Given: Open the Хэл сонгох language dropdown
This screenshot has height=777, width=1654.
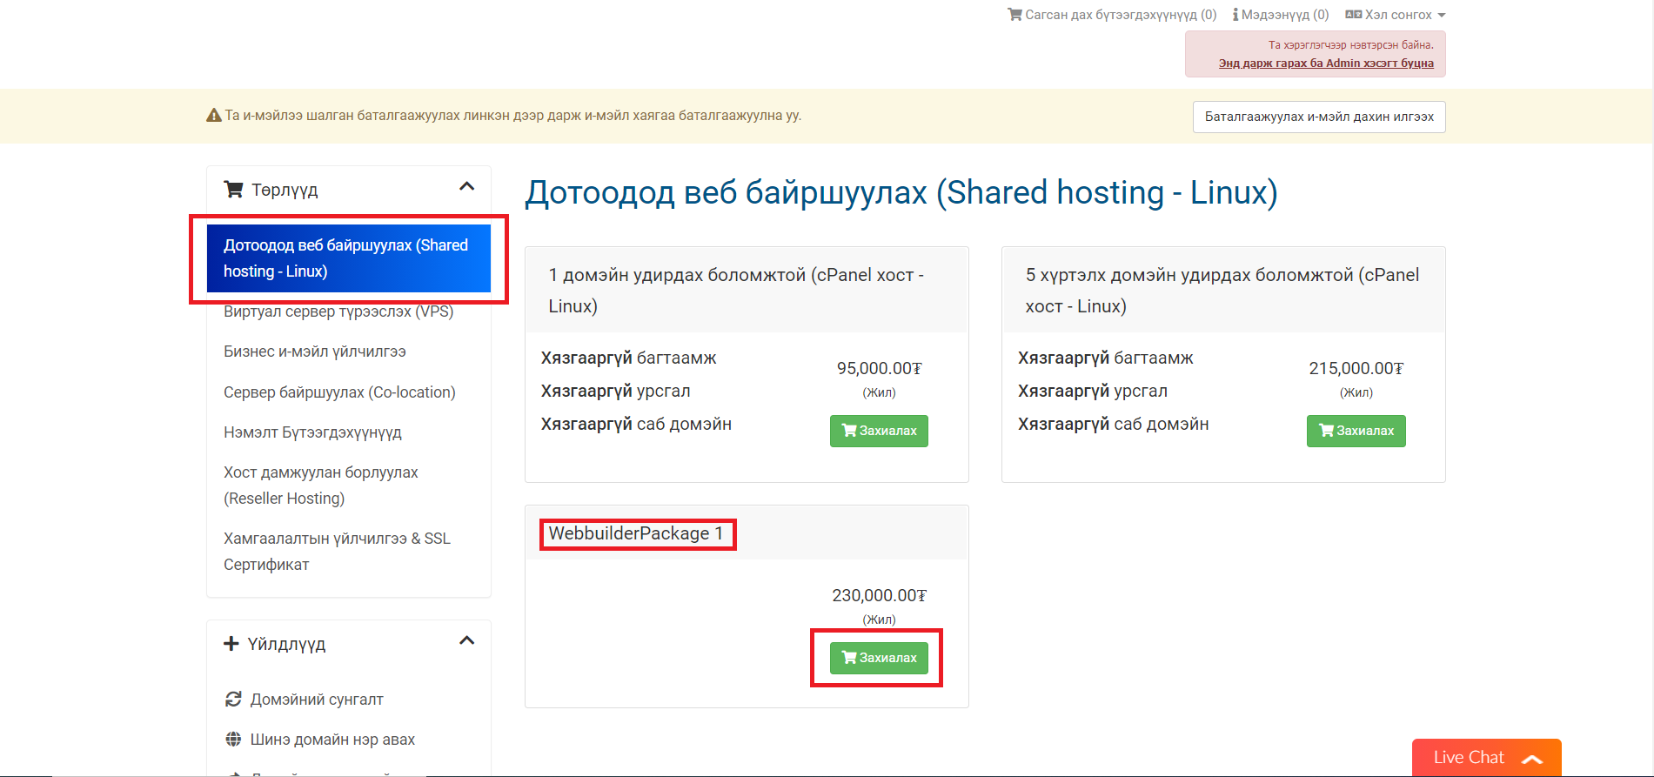Looking at the screenshot, I should [x=1396, y=15].
